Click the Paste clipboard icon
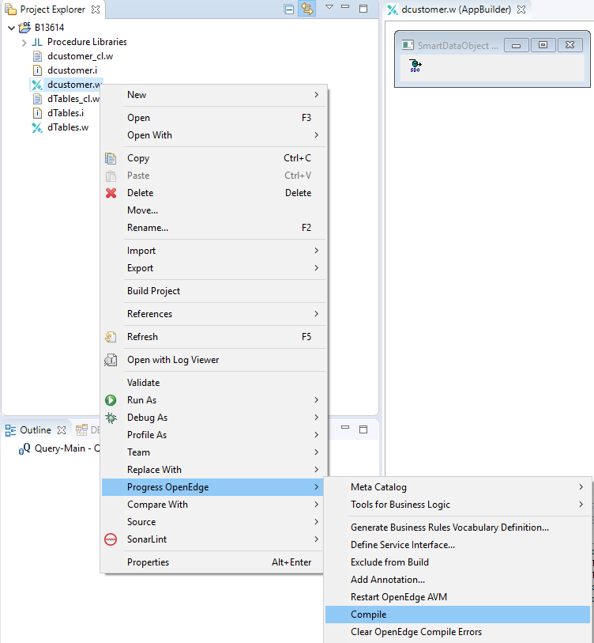 point(111,176)
